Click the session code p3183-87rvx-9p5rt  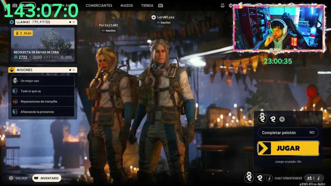312,184
